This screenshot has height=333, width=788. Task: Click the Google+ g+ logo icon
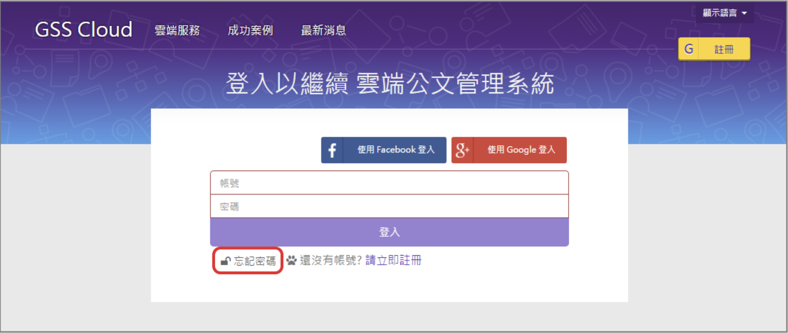[462, 150]
